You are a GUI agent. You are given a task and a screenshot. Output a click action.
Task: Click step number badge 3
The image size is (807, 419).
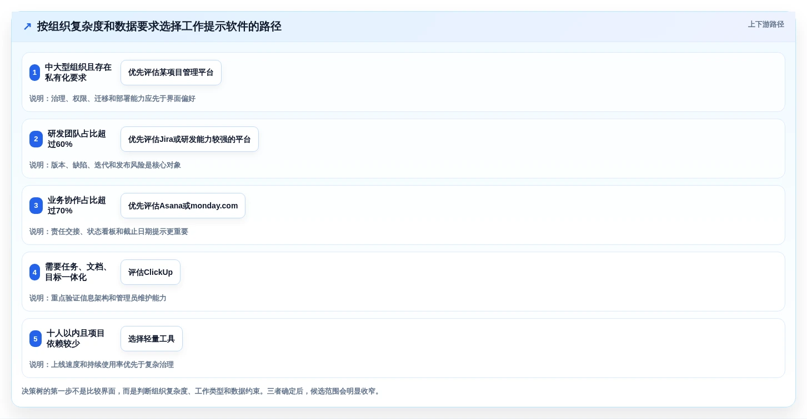(36, 206)
